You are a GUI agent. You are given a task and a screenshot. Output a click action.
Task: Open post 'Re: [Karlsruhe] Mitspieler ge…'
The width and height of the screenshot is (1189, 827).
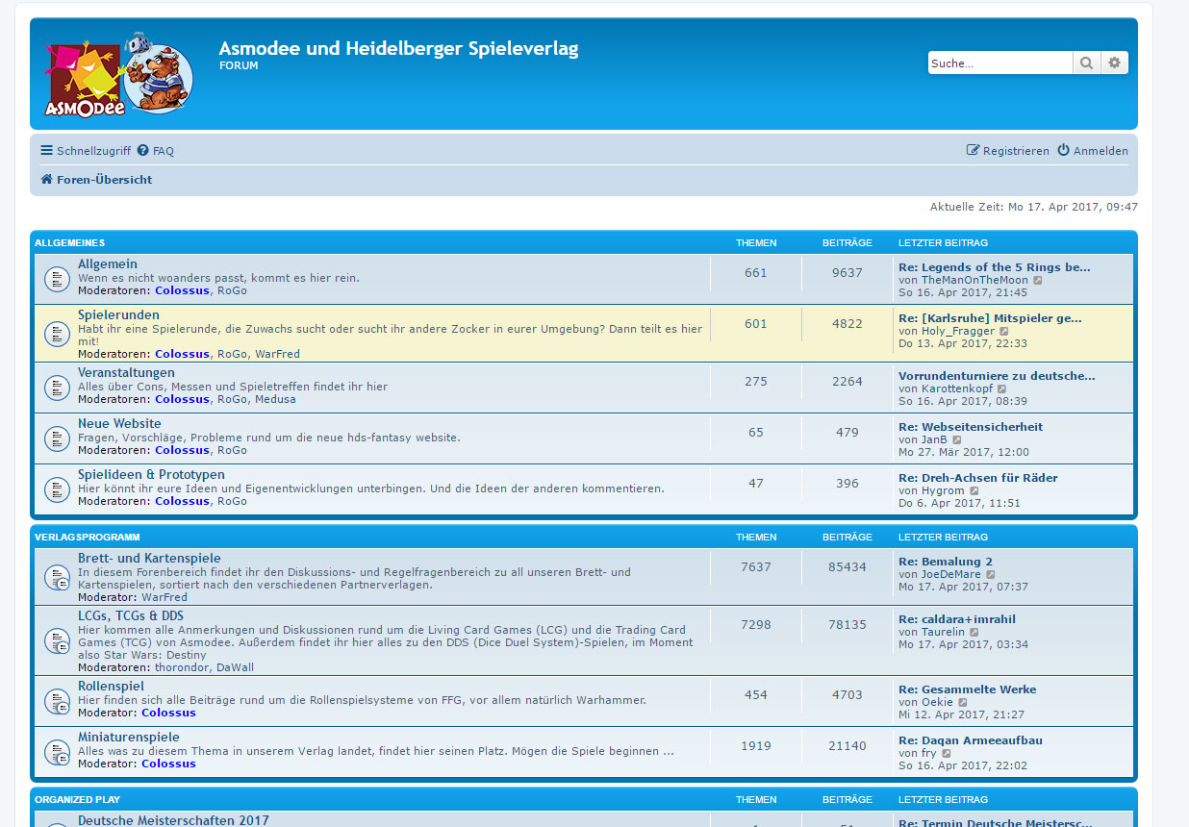point(990,318)
